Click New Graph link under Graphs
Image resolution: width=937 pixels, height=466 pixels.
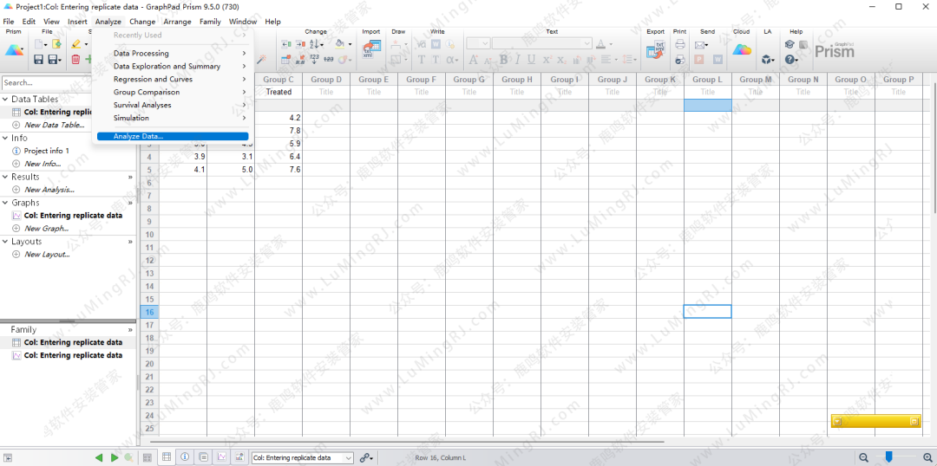(x=45, y=229)
